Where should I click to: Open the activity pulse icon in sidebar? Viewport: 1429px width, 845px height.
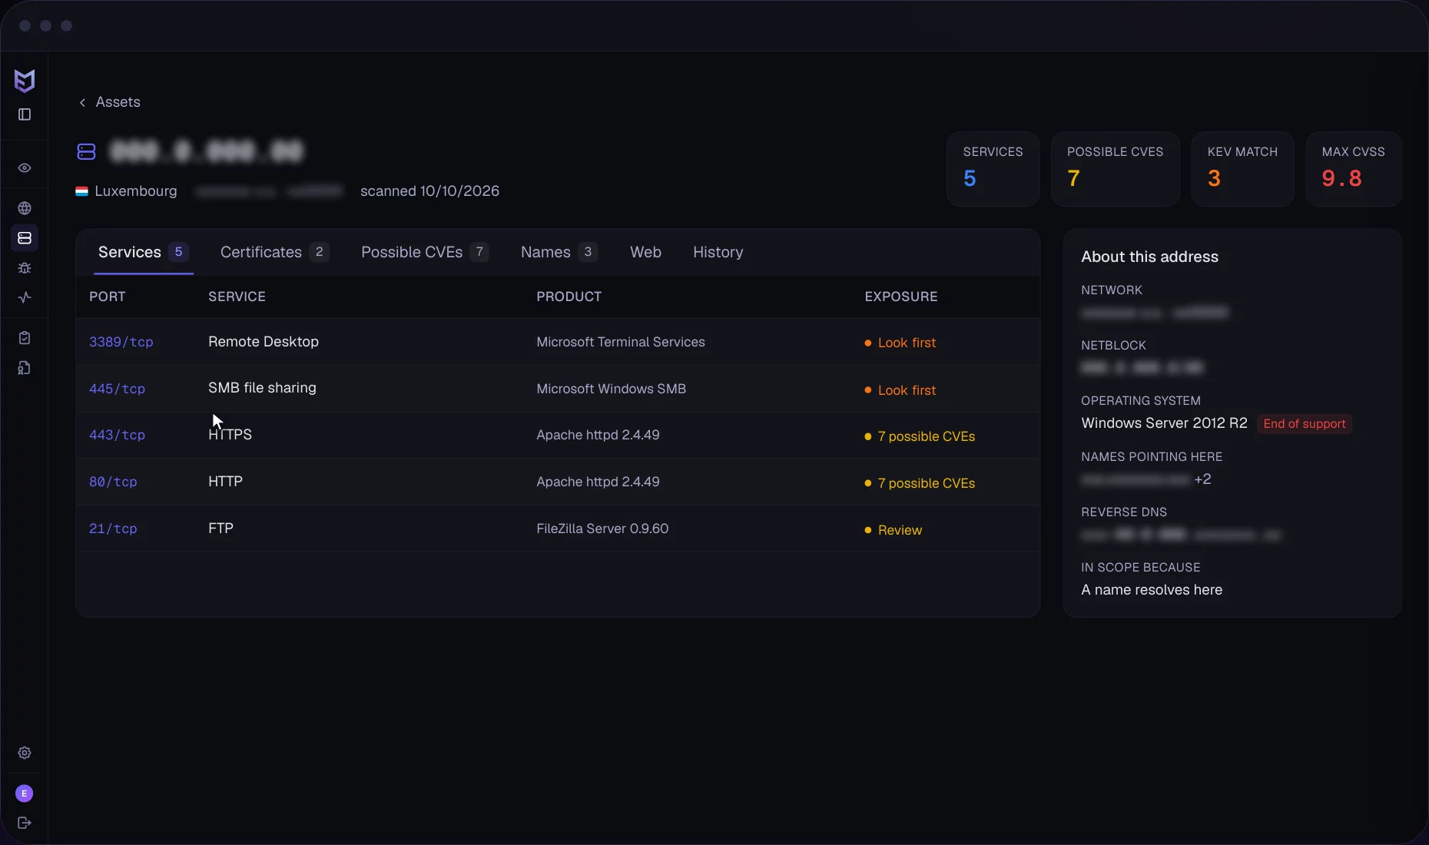[25, 297]
